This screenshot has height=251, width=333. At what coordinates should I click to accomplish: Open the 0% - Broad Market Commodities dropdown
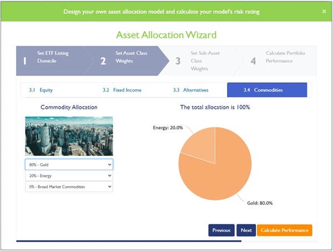(69, 187)
